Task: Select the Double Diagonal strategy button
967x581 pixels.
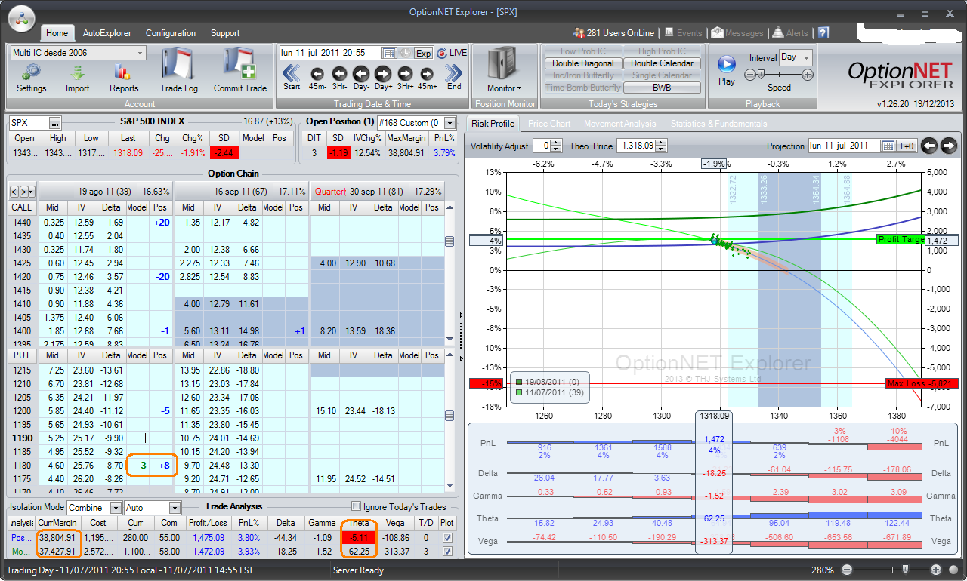Action: 584,63
